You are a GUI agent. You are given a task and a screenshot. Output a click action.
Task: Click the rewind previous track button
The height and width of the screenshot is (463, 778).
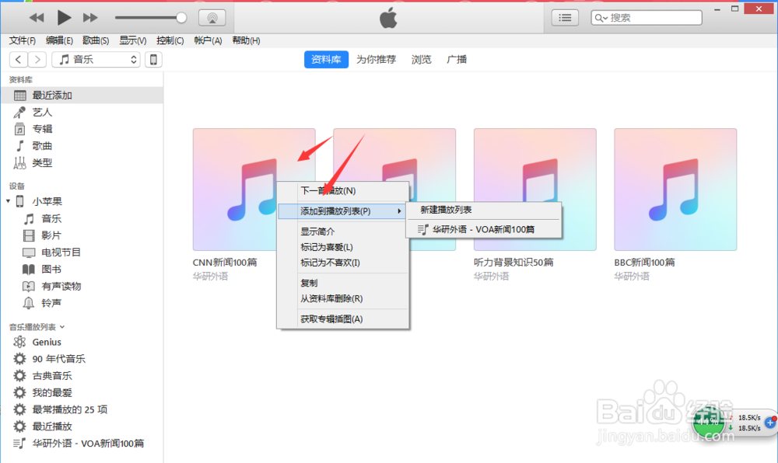point(37,18)
